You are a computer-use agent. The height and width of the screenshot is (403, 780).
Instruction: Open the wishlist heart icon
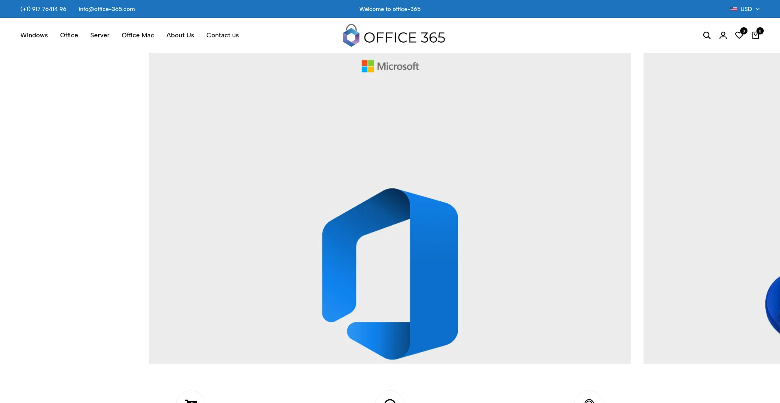(739, 35)
